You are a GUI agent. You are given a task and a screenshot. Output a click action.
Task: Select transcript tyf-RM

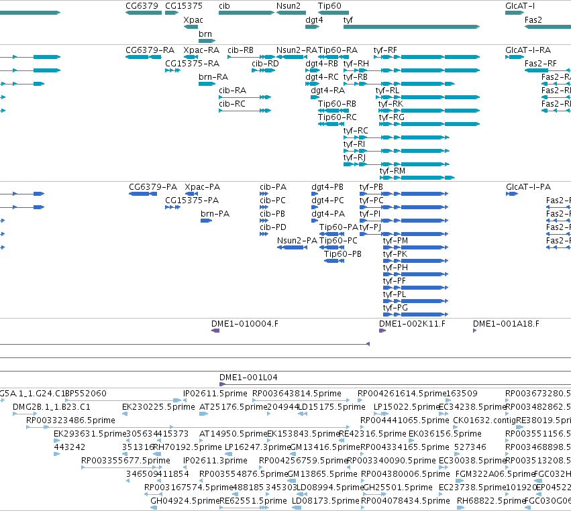(x=417, y=178)
